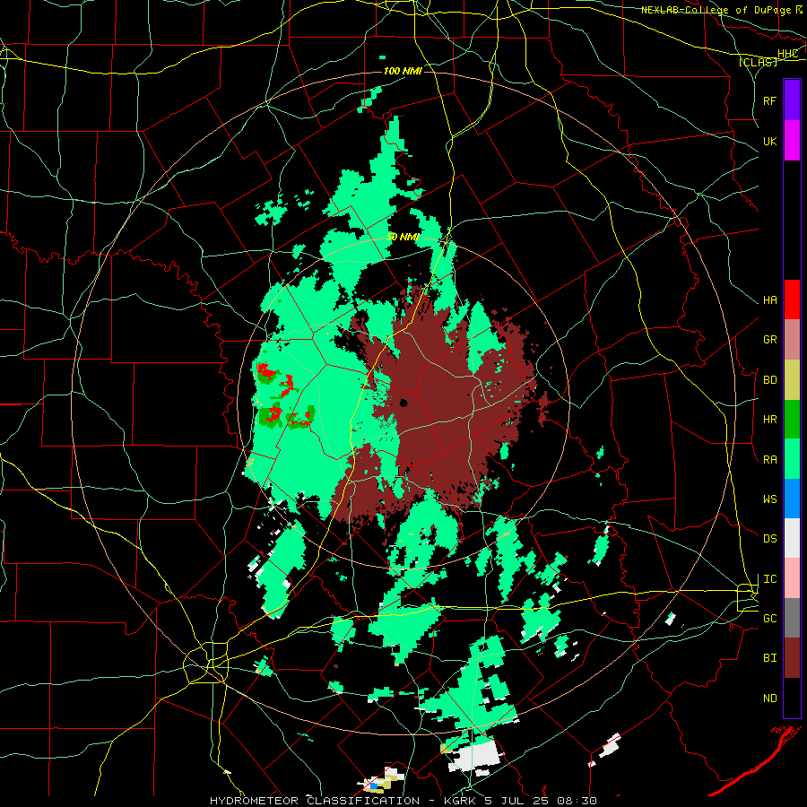The height and width of the screenshot is (807, 807).
Task: Click the GC gray legend swatch
Action: [792, 618]
